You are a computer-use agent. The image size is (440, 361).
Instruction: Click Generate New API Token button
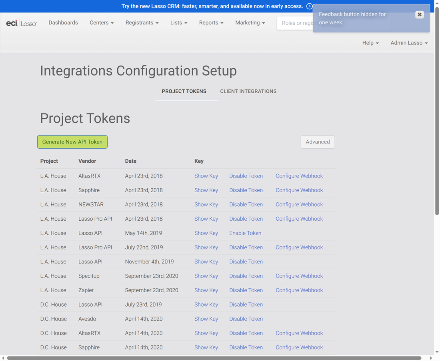pyautogui.click(x=72, y=142)
